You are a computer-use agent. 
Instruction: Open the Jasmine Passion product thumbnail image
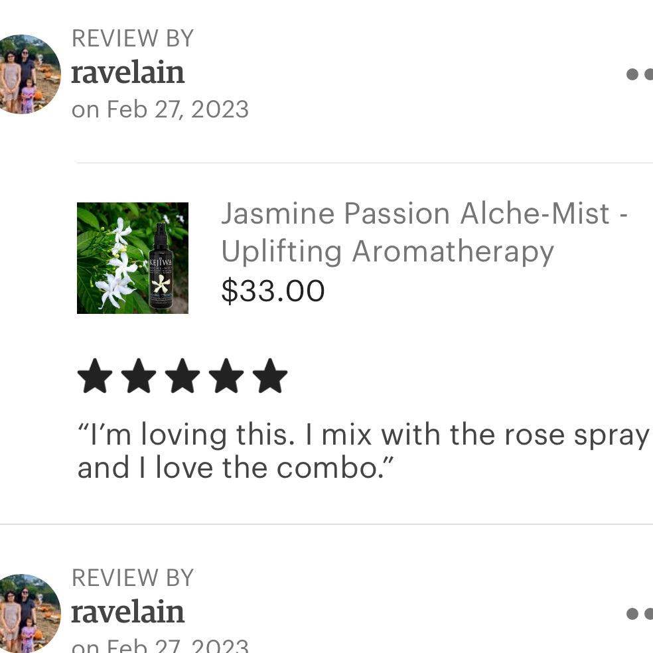[x=133, y=258]
